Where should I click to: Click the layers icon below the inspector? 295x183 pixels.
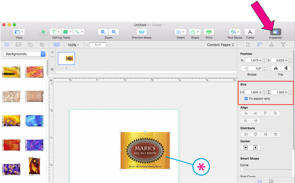pyautogui.click(x=260, y=181)
